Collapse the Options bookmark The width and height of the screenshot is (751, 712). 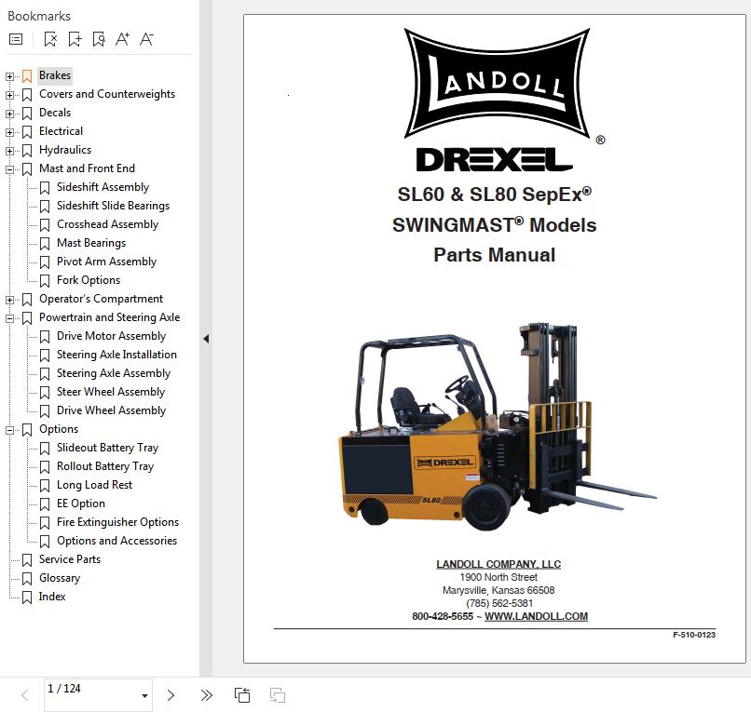9,431
